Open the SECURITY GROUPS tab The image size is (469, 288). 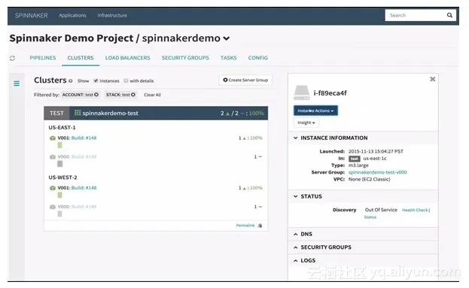click(185, 58)
